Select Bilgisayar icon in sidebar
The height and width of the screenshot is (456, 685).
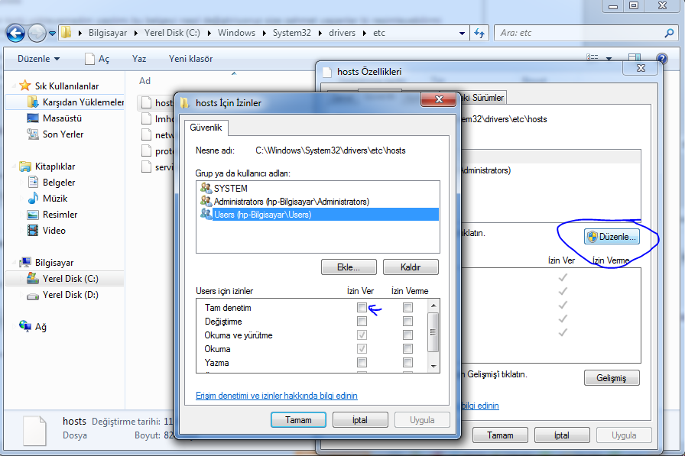point(25,262)
